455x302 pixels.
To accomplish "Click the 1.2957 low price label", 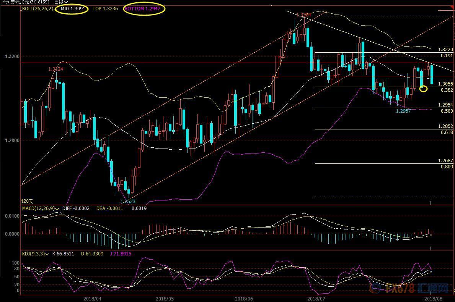I will tap(403, 111).
